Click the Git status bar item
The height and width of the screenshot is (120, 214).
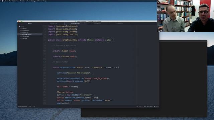[156, 107]
